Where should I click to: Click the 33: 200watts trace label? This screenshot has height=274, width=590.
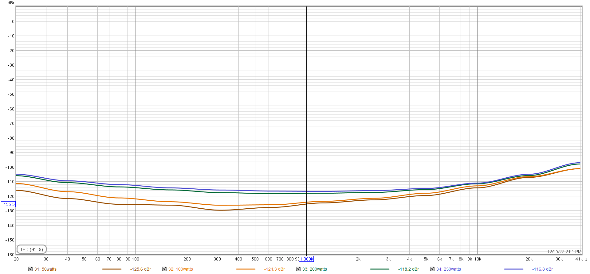tap(315, 269)
